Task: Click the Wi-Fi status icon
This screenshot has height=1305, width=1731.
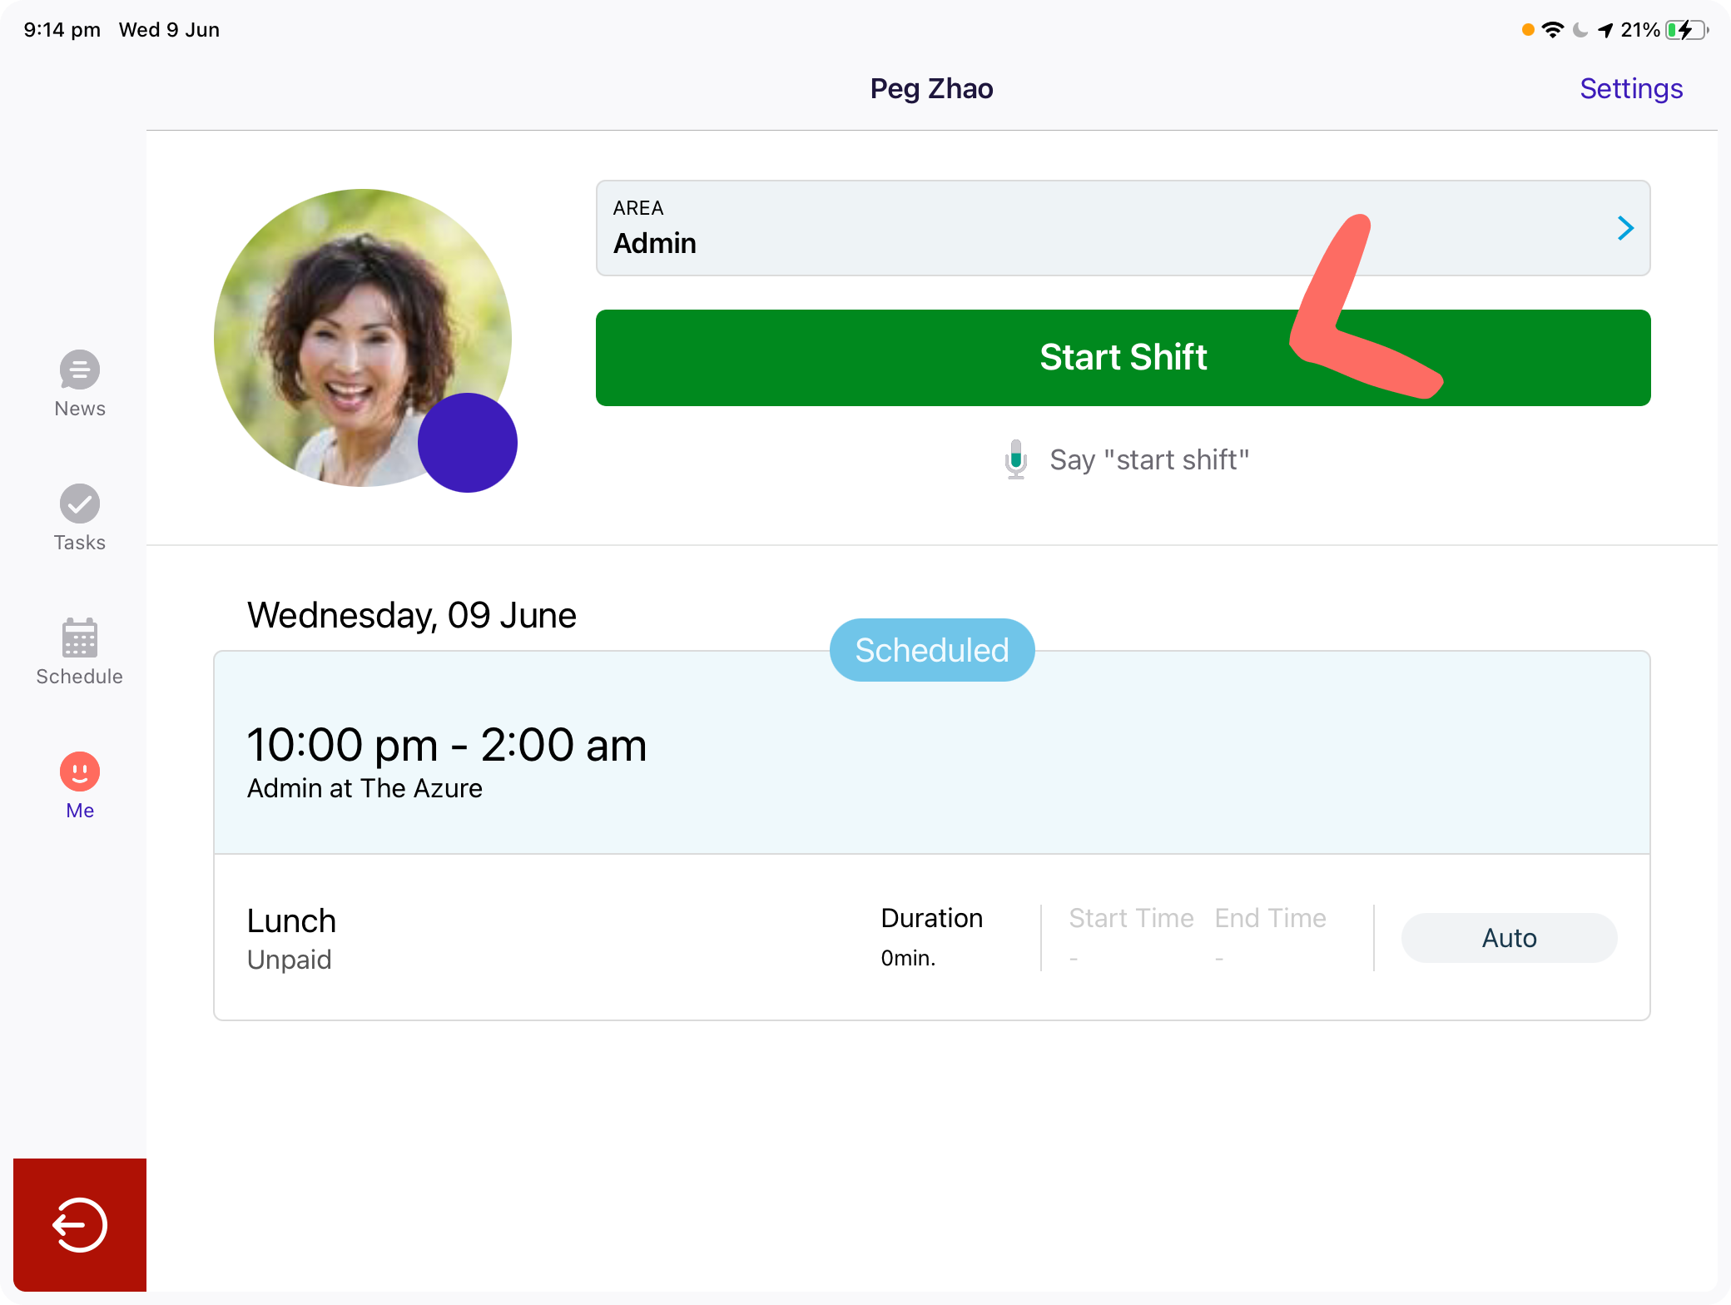Action: [1552, 28]
